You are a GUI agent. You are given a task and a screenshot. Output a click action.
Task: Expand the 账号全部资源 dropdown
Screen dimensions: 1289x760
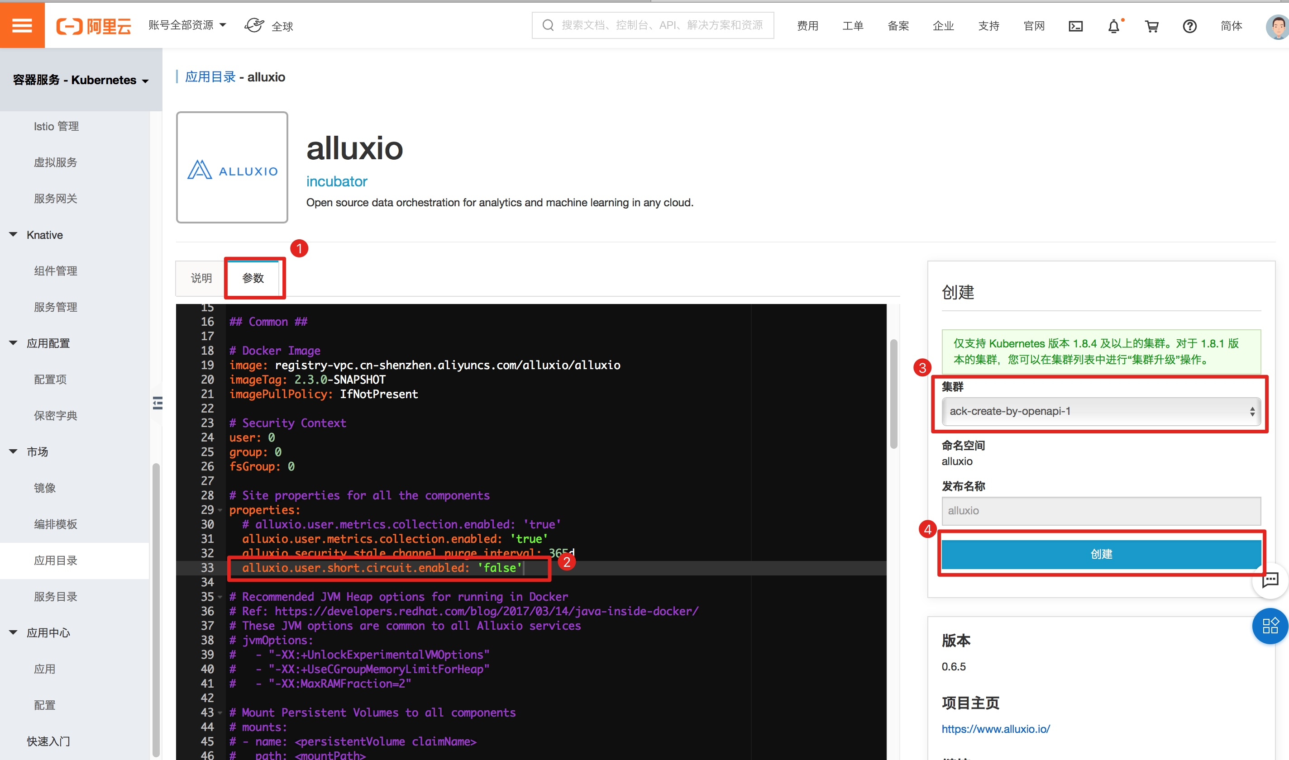click(x=187, y=25)
